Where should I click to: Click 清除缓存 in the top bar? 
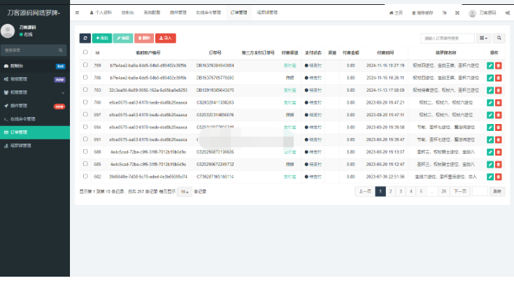(422, 13)
